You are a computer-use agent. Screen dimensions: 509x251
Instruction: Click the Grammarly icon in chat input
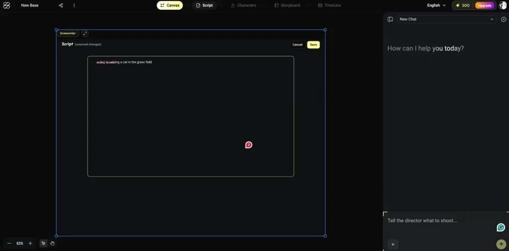pos(501,227)
